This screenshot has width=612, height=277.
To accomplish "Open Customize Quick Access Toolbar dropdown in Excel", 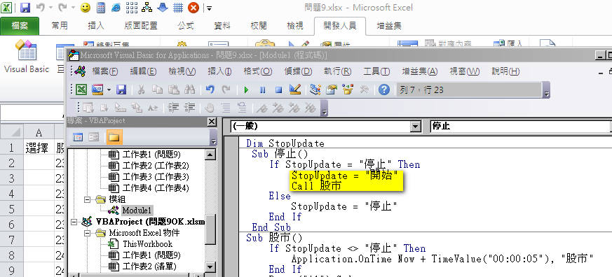I will (210, 8).
